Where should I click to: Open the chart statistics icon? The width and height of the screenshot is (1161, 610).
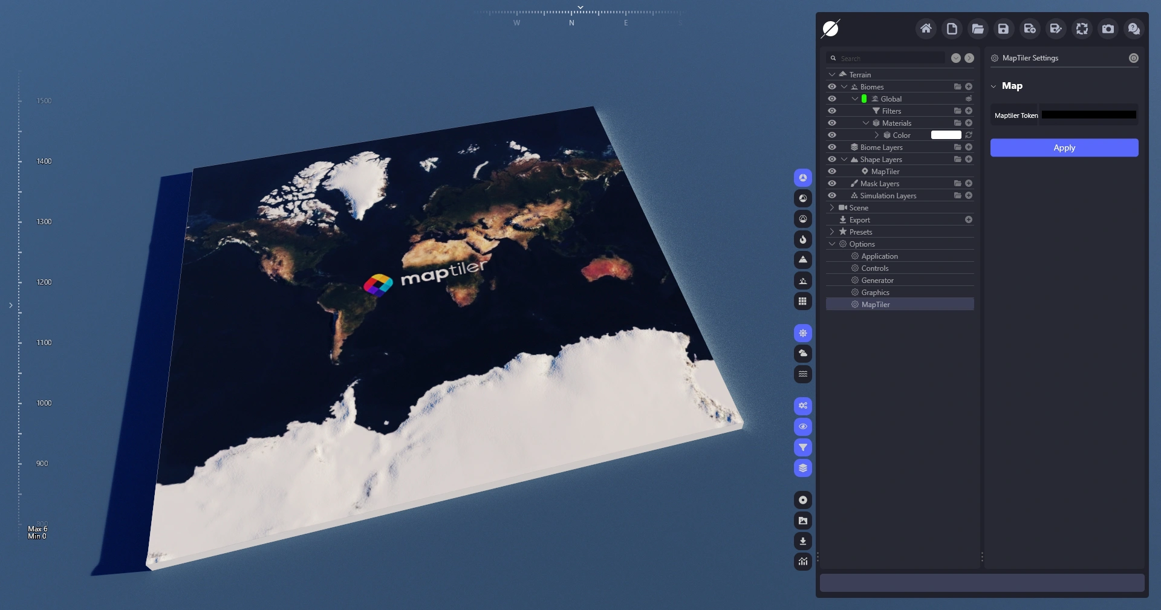803,562
